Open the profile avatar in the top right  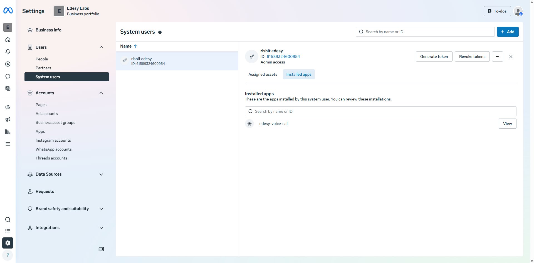coord(518,11)
